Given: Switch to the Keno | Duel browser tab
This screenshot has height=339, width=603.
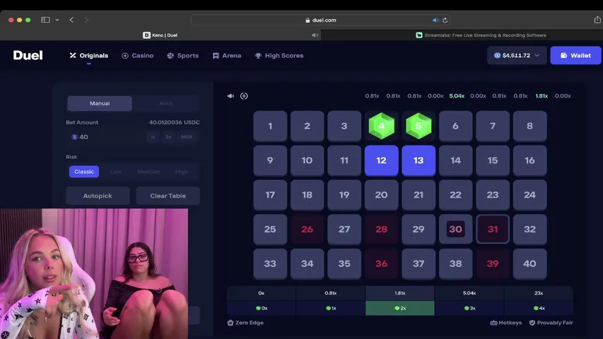Looking at the screenshot, I should coord(160,35).
